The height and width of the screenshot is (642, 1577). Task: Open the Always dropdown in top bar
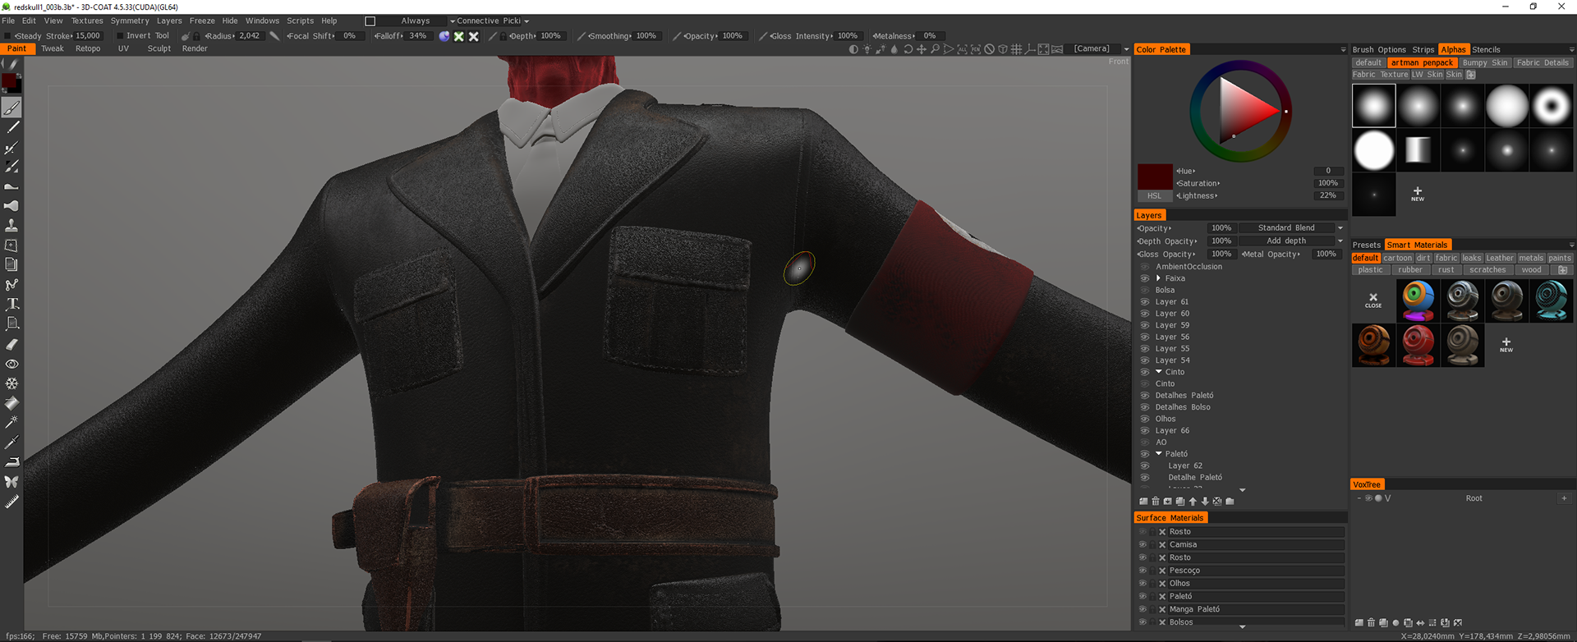click(x=453, y=21)
